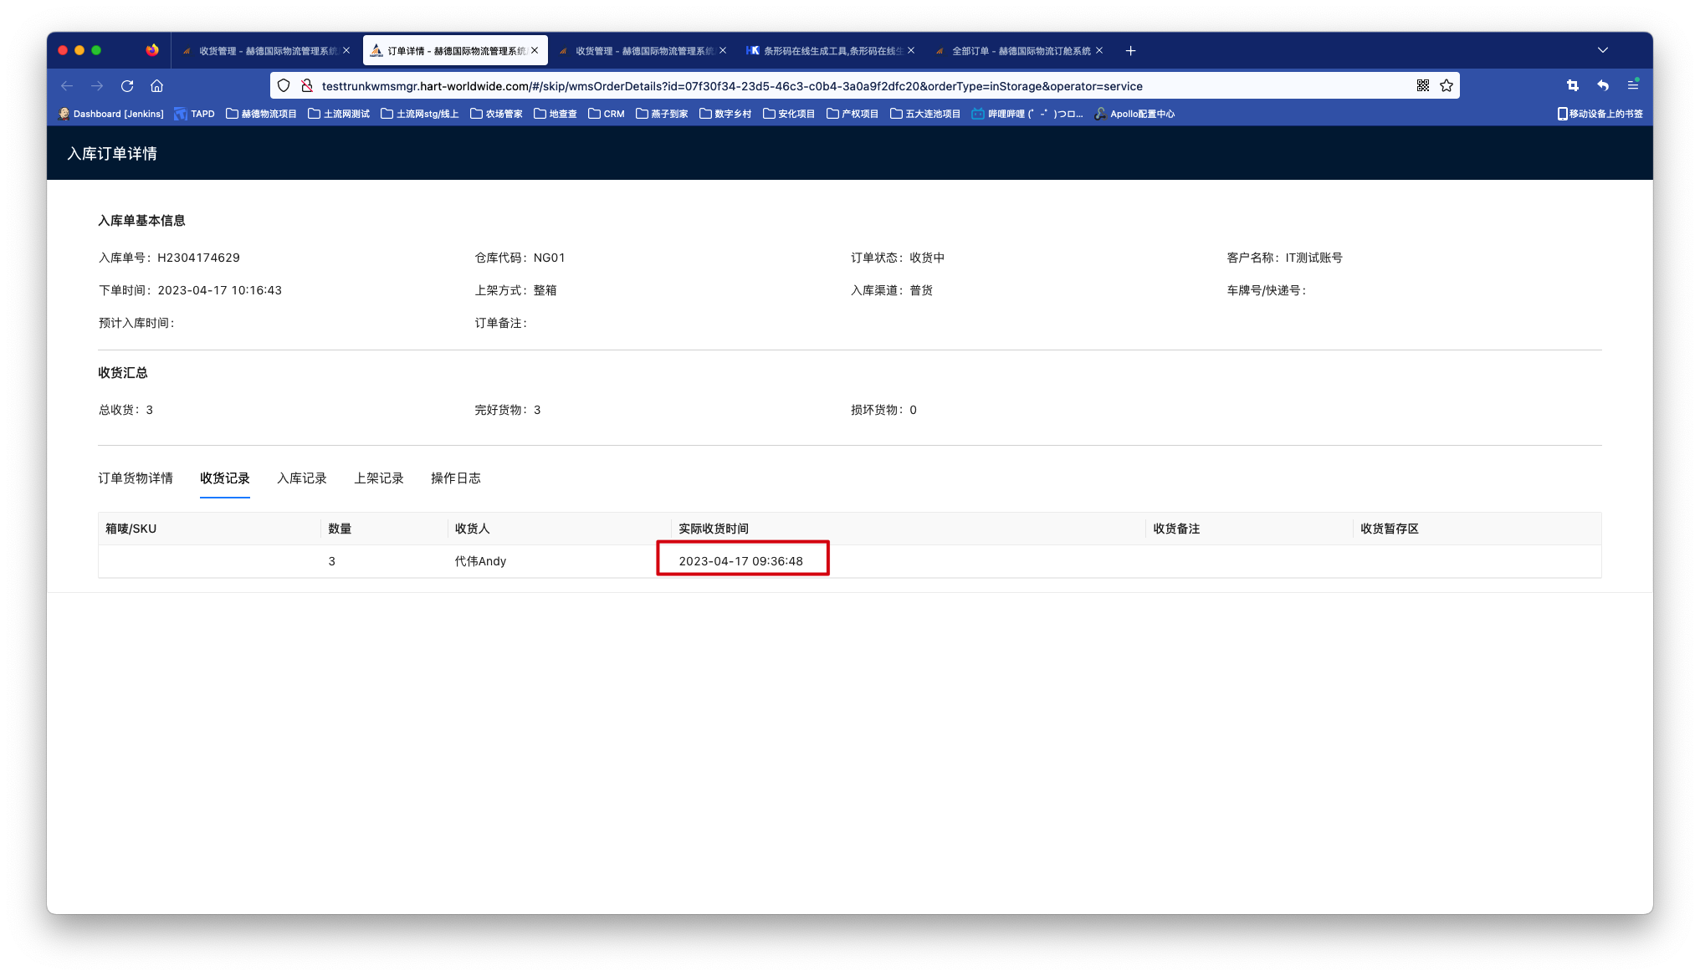This screenshot has width=1700, height=976.
Task: Toggle the tracking protection shield
Action: click(x=284, y=85)
